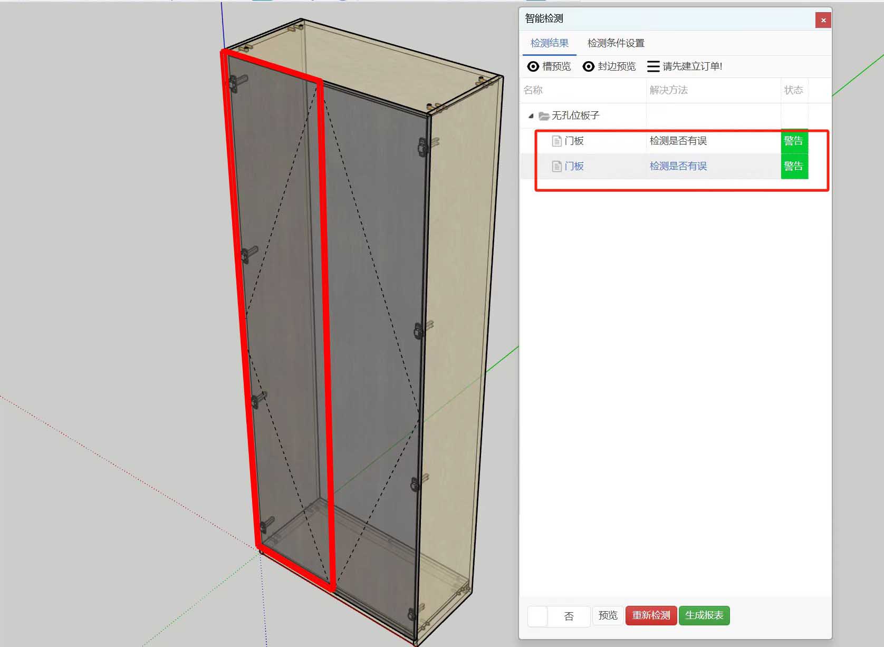Switch to the 检测条件设置 tab
This screenshot has width=884, height=647.
(616, 43)
